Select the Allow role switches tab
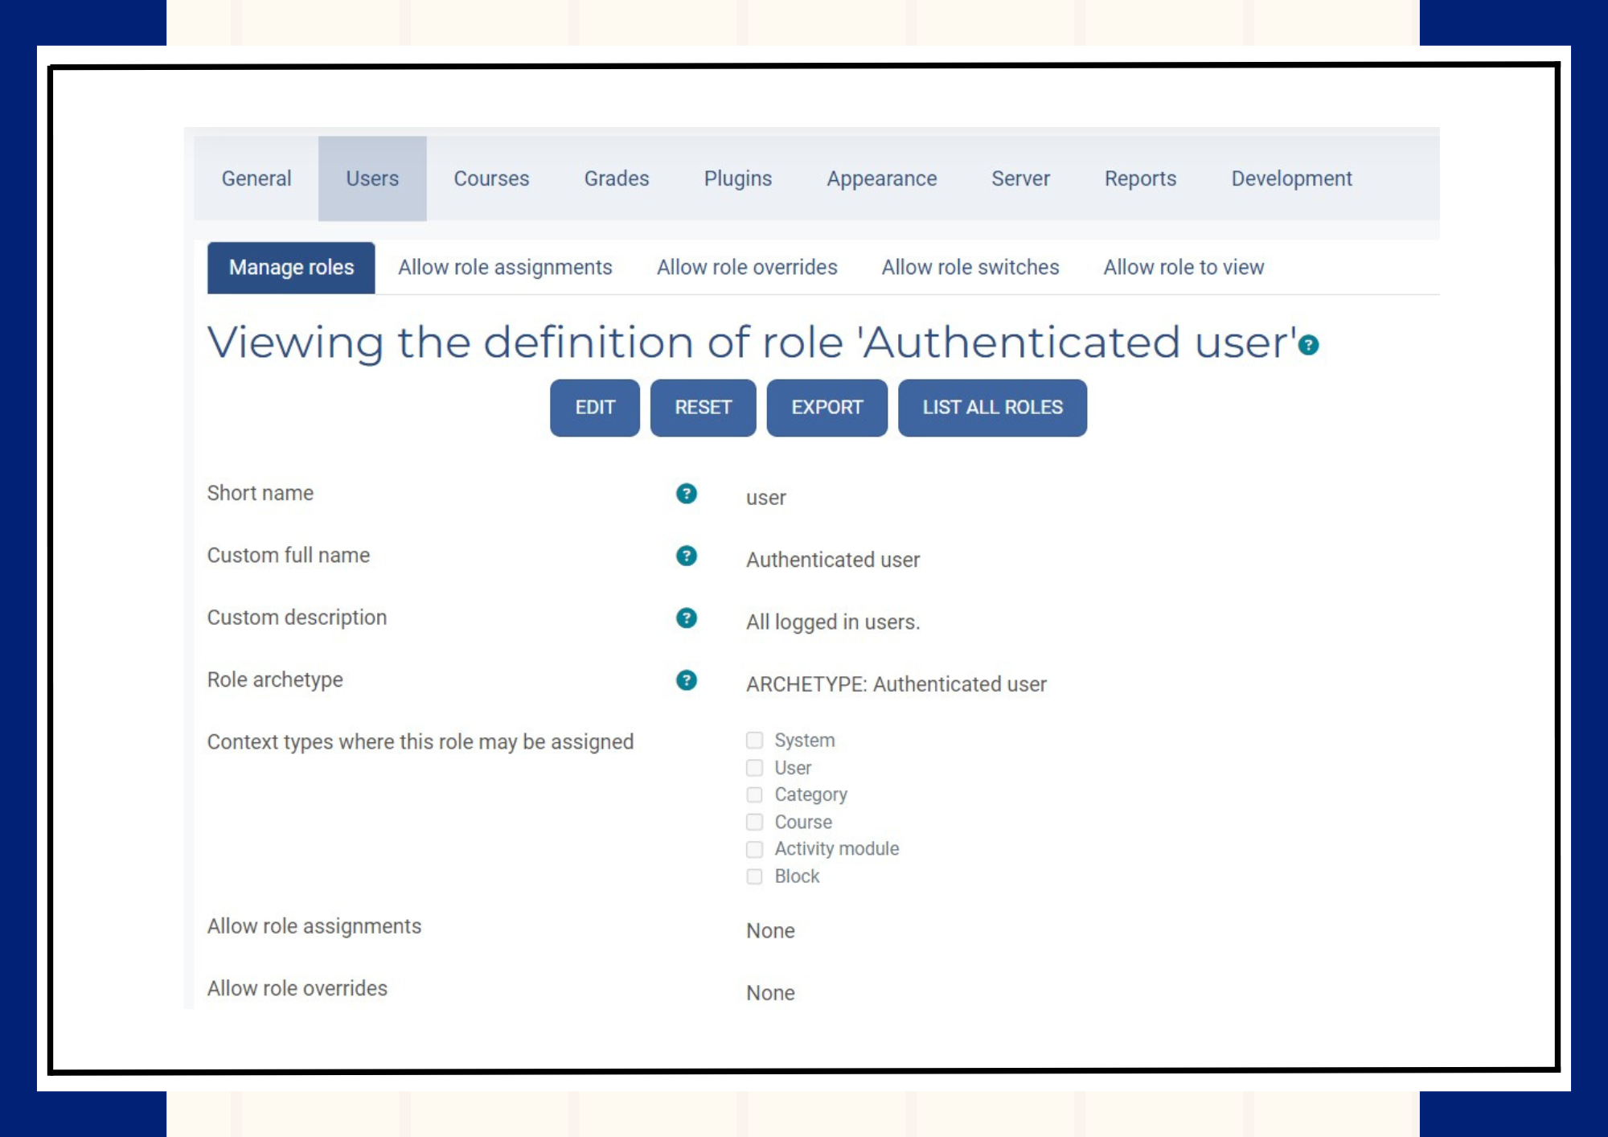The width and height of the screenshot is (1608, 1137). coord(970,267)
